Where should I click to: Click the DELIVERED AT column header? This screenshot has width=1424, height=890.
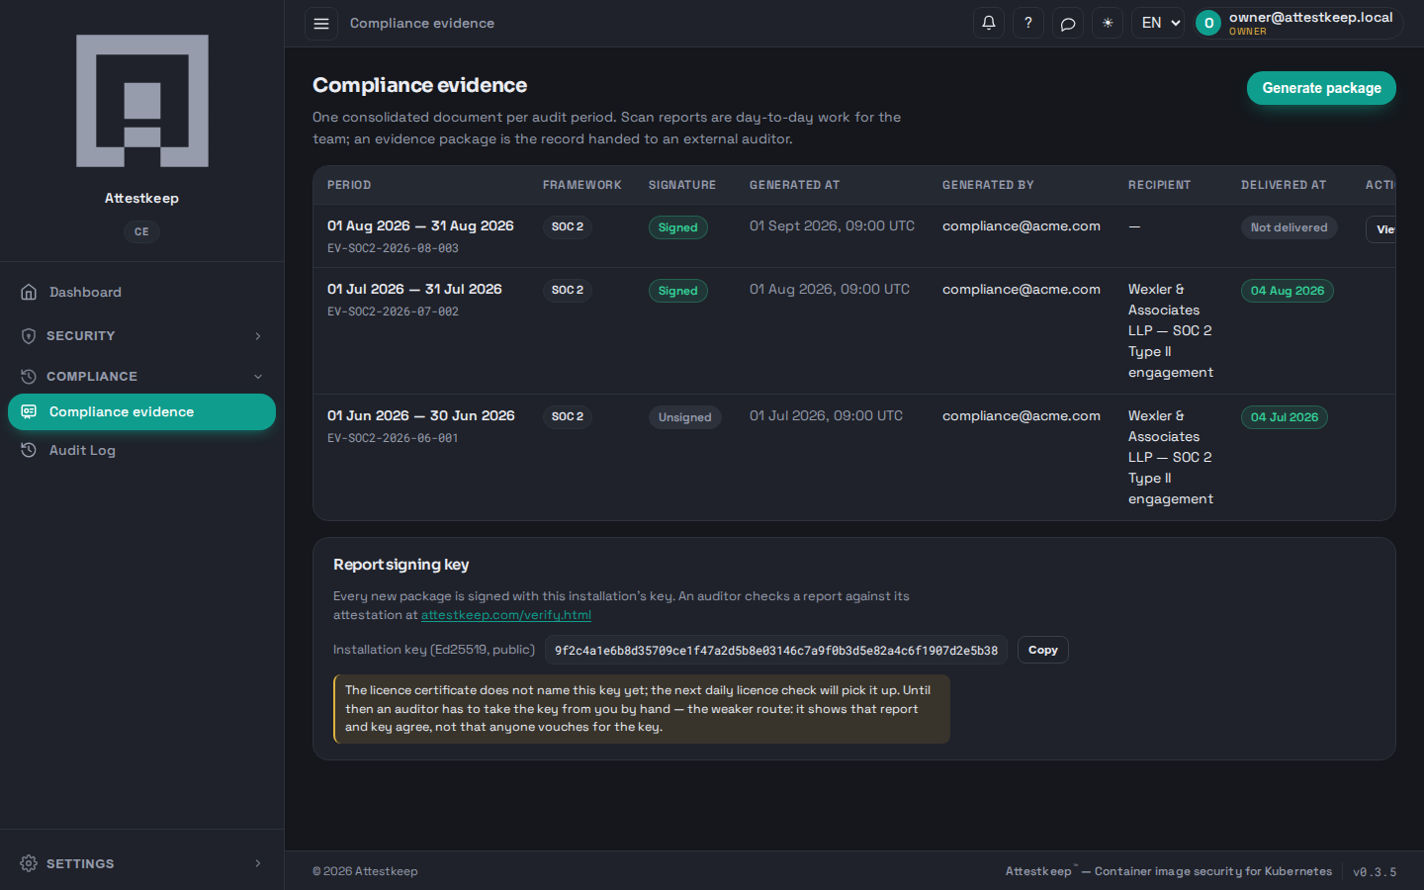tap(1284, 185)
